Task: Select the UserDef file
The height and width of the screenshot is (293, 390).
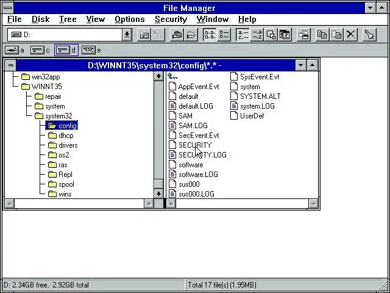Action: [x=247, y=116]
